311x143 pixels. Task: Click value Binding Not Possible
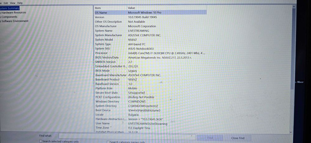141,97
